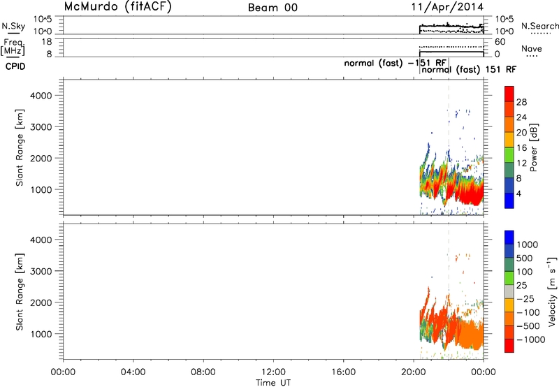
Task: Choose the teal Power segment between 8 and 12
Action: pyautogui.click(x=509, y=170)
